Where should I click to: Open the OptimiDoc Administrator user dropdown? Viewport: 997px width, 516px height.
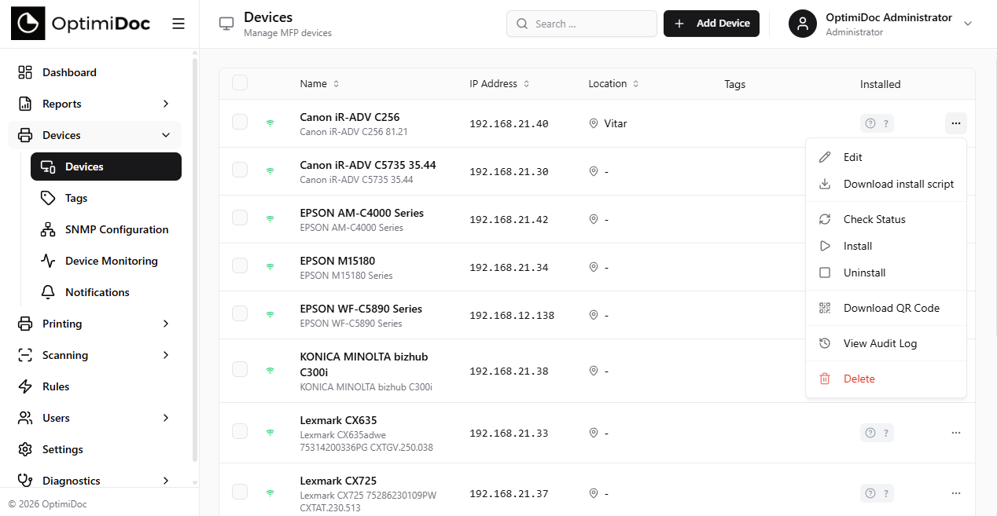click(x=881, y=24)
